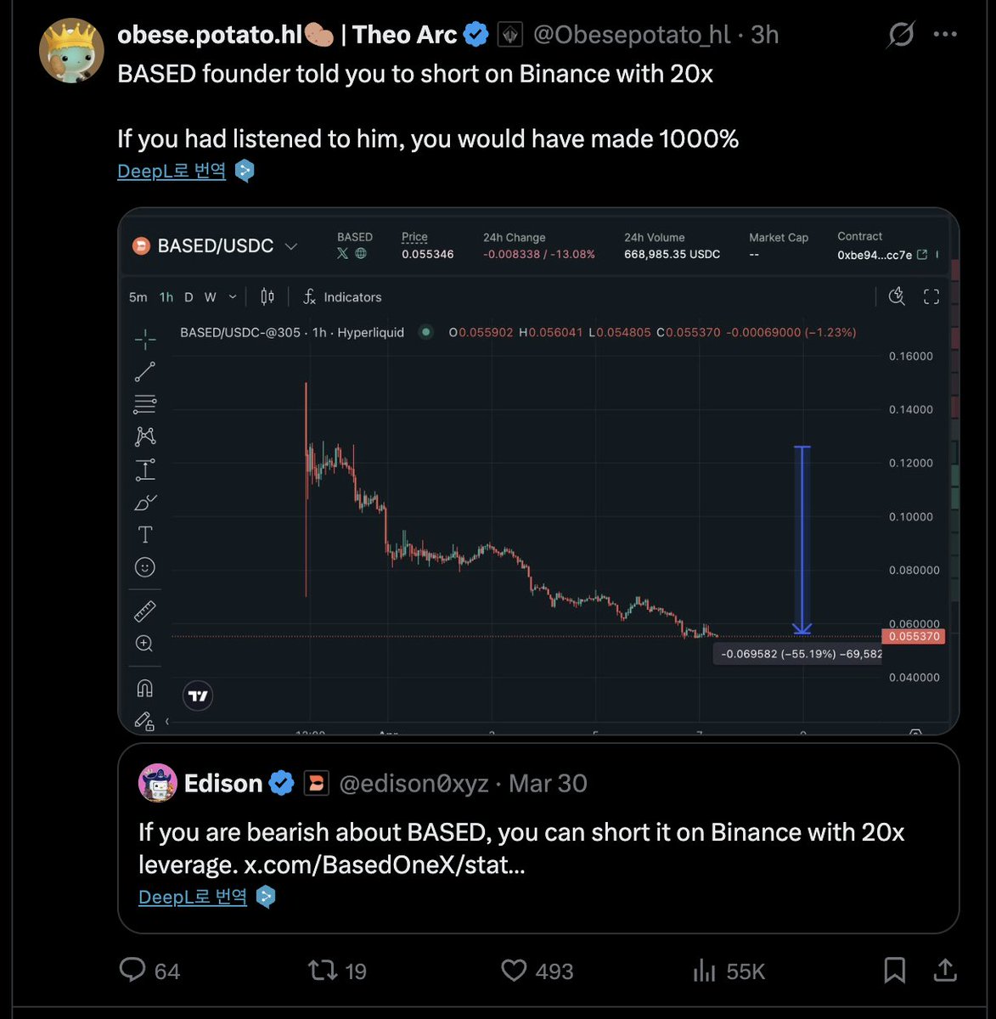996x1019 pixels.
Task: Click the Grok slash-circle icon
Action: coord(900,35)
